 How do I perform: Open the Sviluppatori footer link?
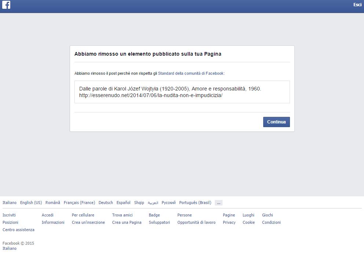(159, 222)
